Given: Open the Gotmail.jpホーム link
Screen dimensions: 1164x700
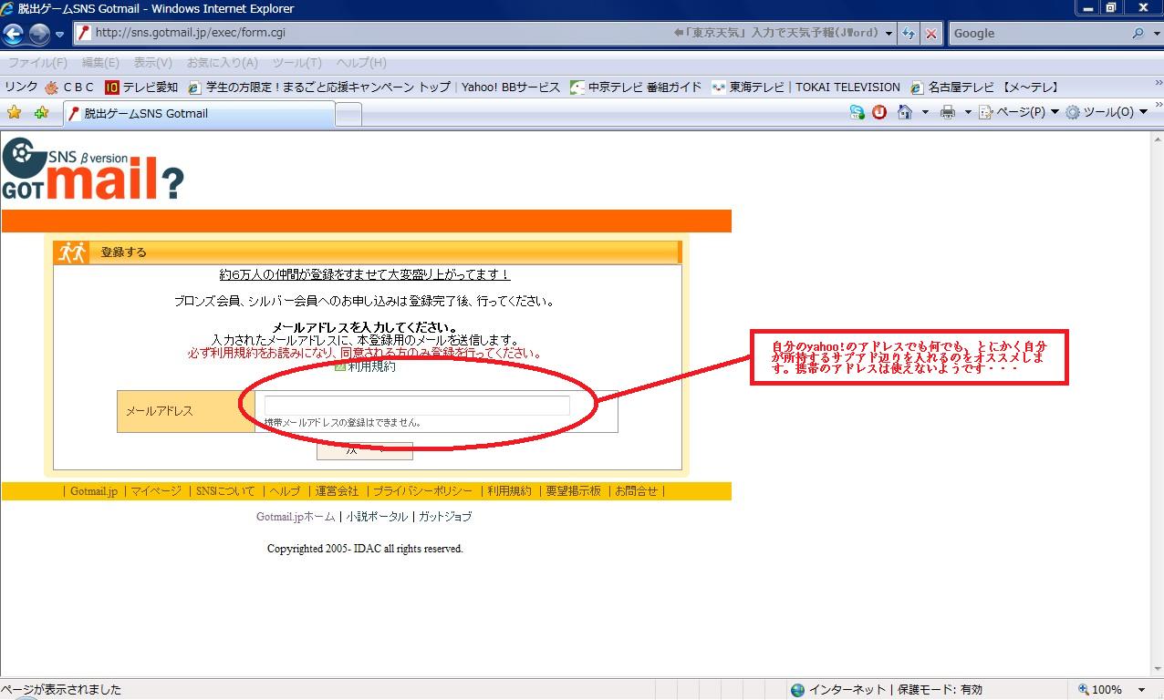Looking at the screenshot, I should pos(296,517).
